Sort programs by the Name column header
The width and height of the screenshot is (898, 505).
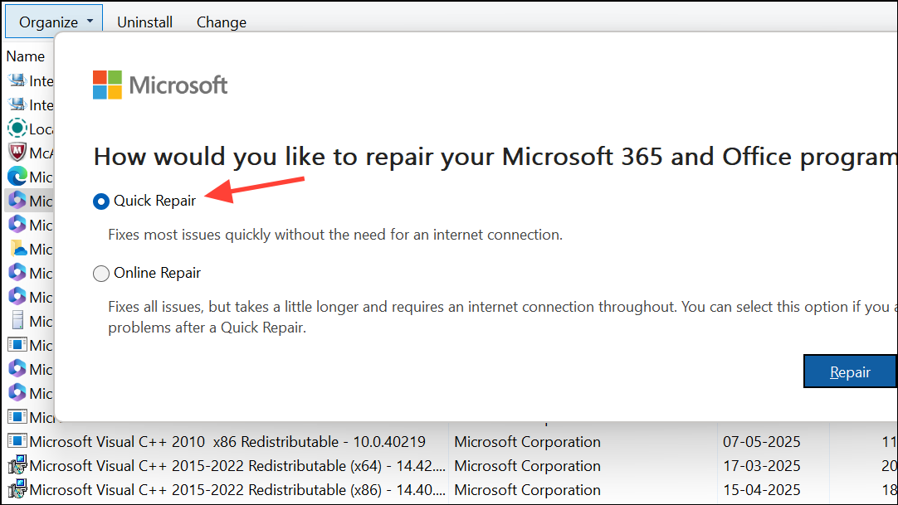coord(26,56)
